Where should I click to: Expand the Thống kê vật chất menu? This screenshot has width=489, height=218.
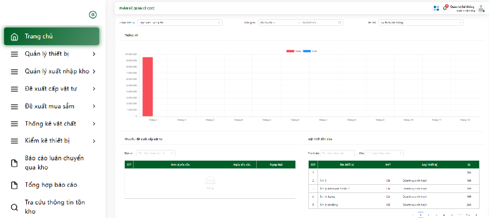coord(51,124)
